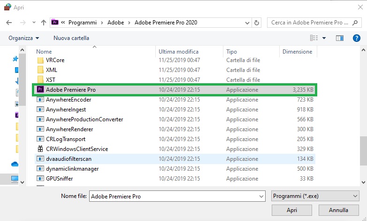Click the Premiere icon in address bar
Screen dimensions: 367x221
tap(54, 22)
